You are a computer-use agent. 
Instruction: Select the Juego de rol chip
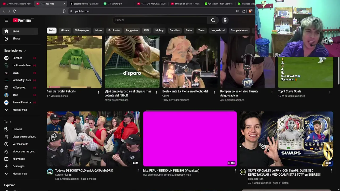click(218, 31)
